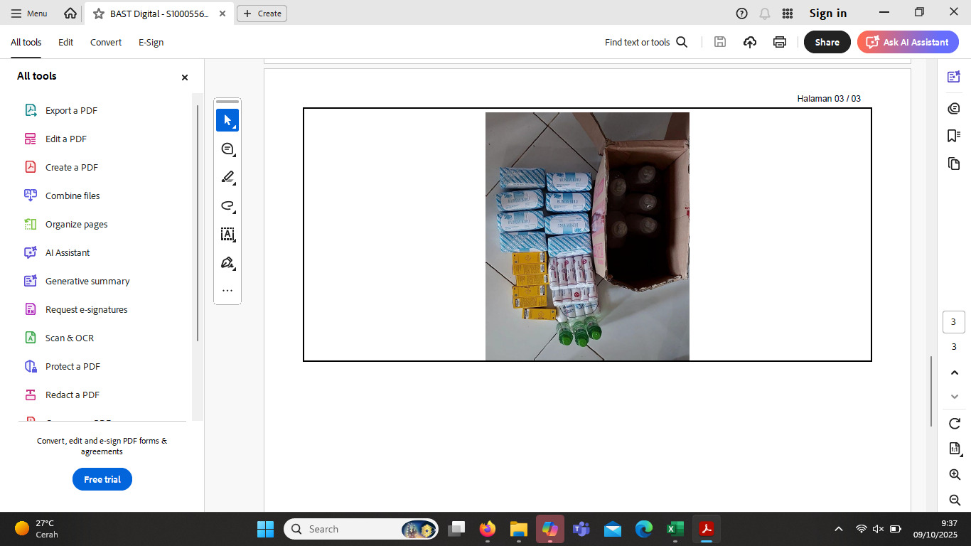Start the Free trial

[x=102, y=479]
